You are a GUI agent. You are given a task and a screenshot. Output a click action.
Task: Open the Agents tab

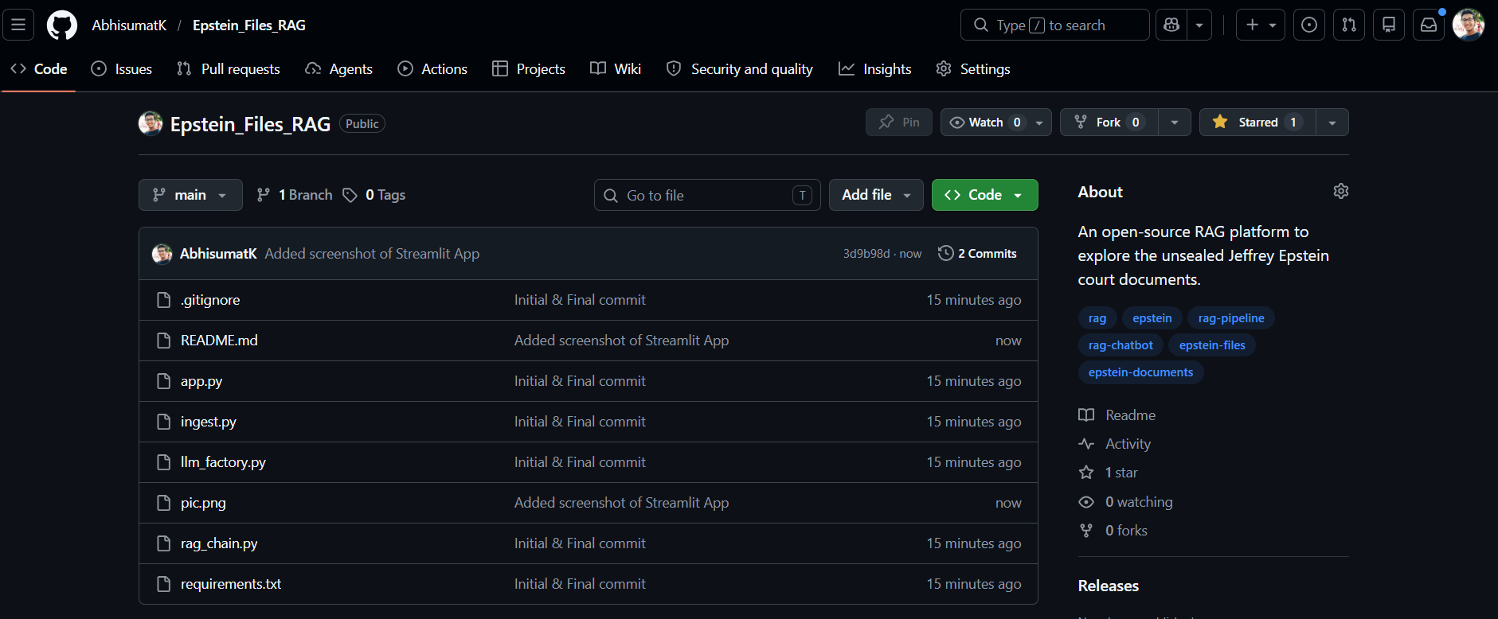click(x=339, y=69)
